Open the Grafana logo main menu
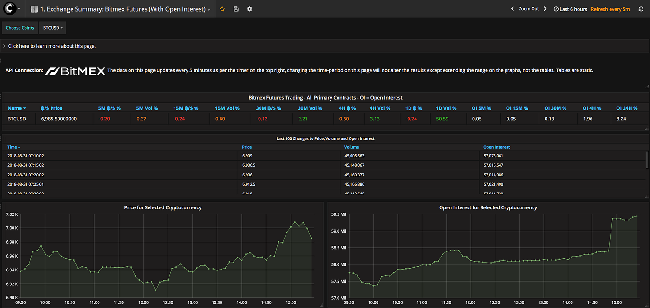 [x=11, y=9]
